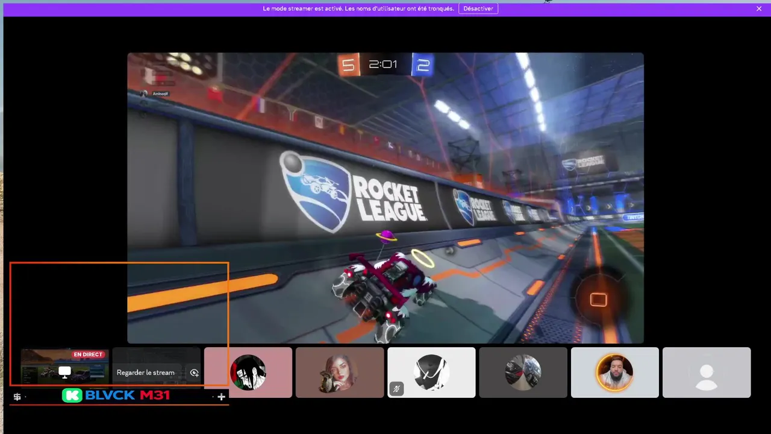The width and height of the screenshot is (771, 434).
Task: Click the EN DIRECT live badge
Action: [x=89, y=354]
